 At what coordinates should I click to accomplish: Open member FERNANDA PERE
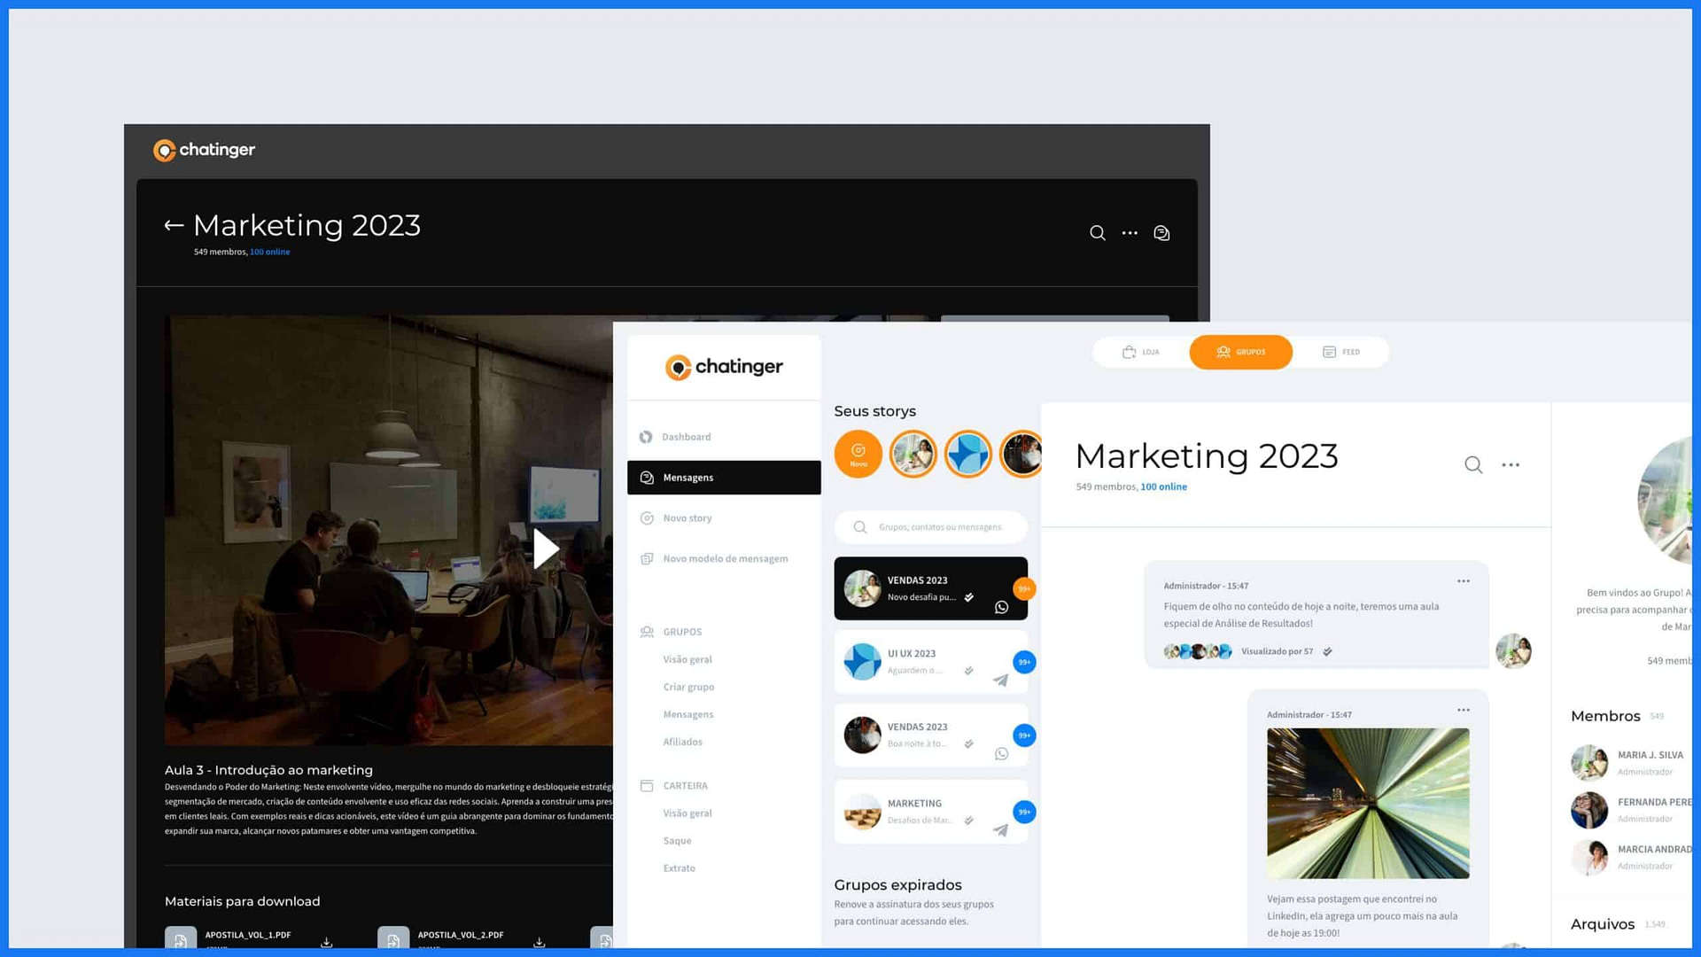(x=1630, y=810)
